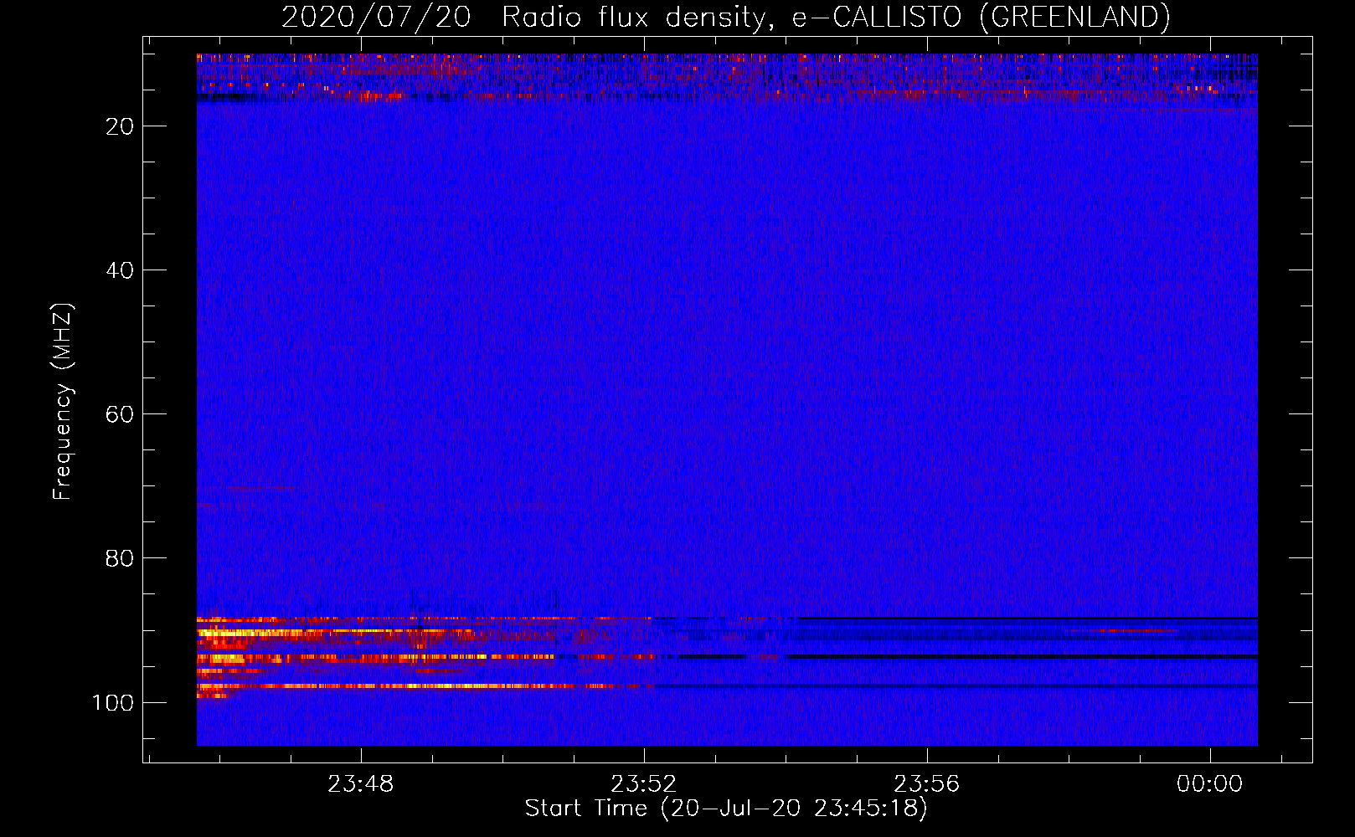Click the frequency tick label '60'

point(120,414)
